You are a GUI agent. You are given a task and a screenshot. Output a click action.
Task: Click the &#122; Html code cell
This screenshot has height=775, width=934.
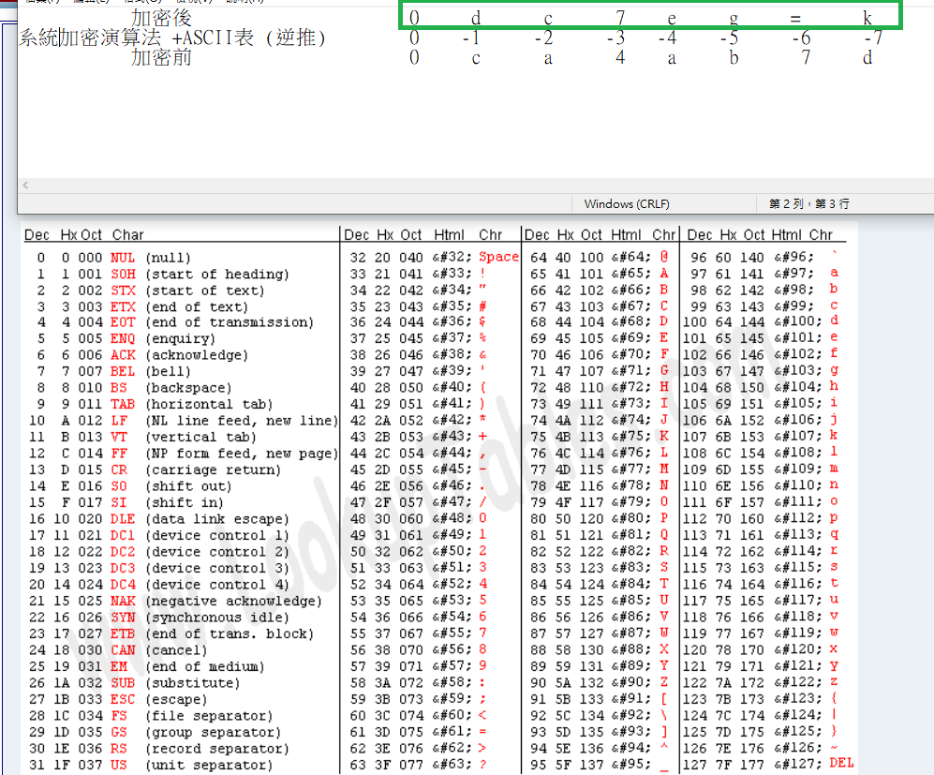[x=798, y=681]
